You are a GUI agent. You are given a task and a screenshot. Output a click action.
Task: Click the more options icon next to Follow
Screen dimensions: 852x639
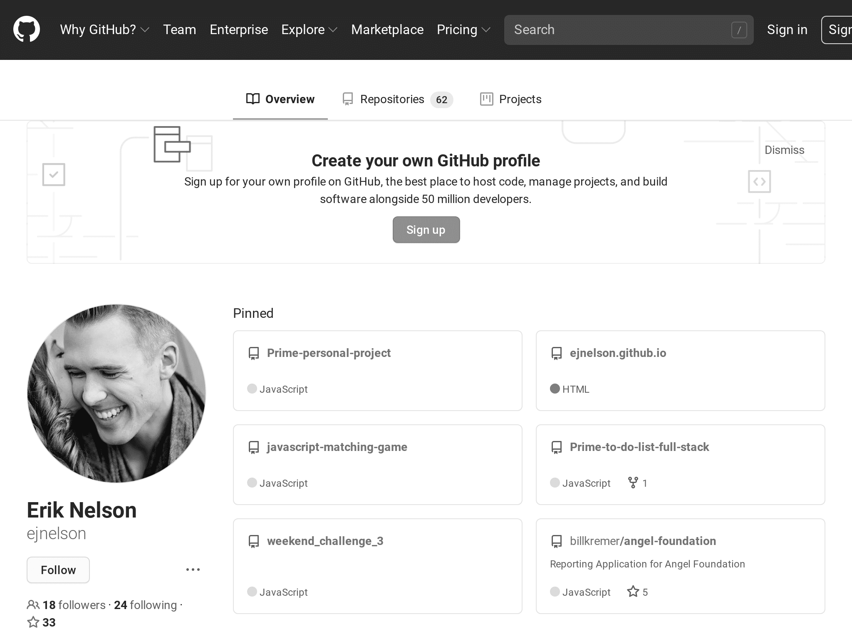[193, 569]
